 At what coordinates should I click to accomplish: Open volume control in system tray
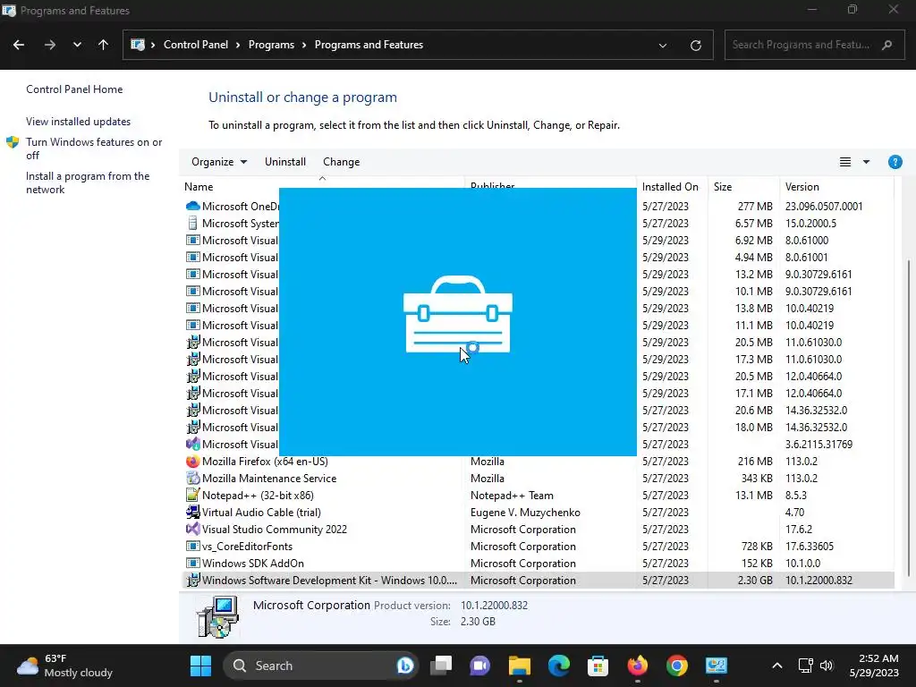click(x=827, y=666)
